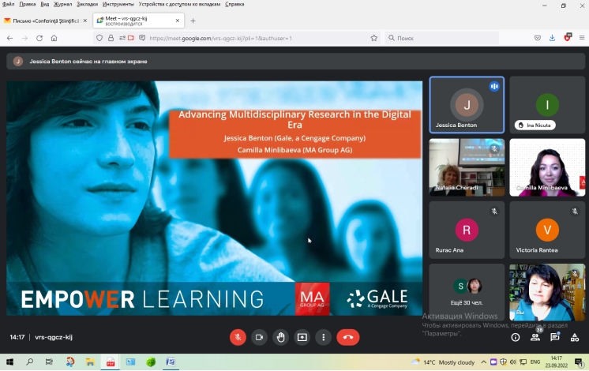The height and width of the screenshot is (371, 589).
Task: Click the shared presentation slide
Action: [215, 198]
